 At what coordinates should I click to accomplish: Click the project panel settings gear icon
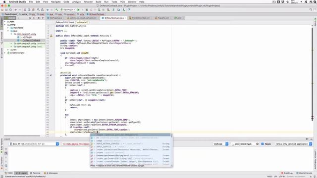click(x=39, y=18)
